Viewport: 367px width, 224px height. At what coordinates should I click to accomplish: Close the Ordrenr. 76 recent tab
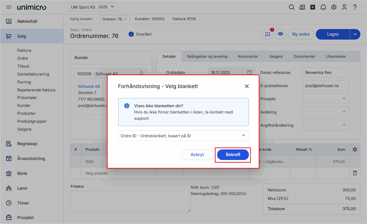125,19
